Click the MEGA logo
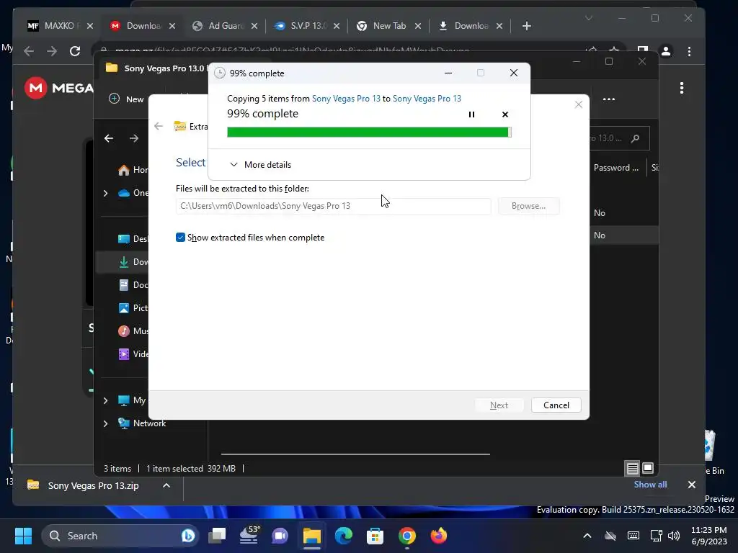The image size is (738, 553). click(59, 88)
